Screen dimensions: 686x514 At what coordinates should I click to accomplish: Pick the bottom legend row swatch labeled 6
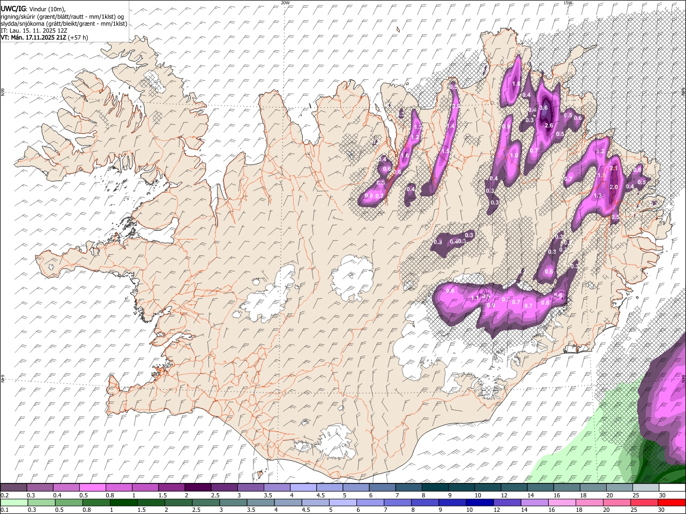coord(370,502)
